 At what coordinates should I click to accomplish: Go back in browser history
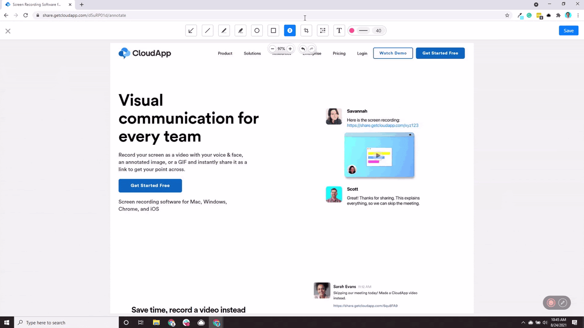click(6, 15)
